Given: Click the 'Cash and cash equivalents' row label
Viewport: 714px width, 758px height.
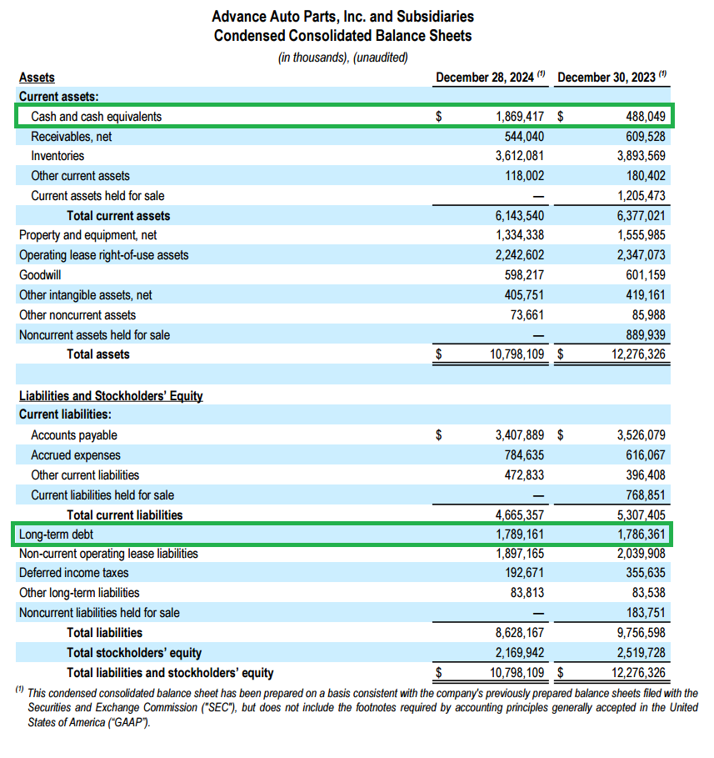Looking at the screenshot, I should click(x=96, y=117).
